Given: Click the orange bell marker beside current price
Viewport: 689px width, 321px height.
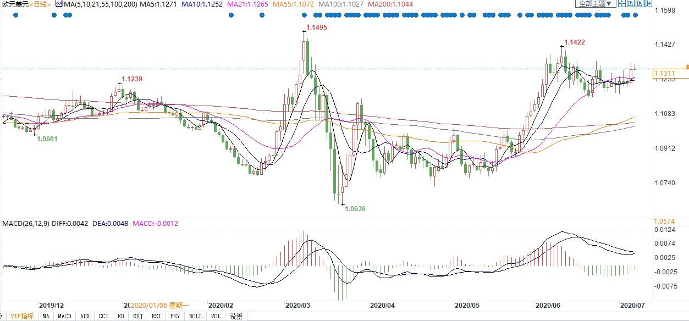Looking at the screenshot, I should pyautogui.click(x=687, y=67).
